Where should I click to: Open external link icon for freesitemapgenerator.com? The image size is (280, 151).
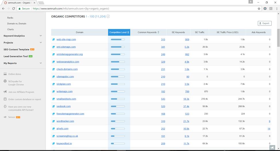[x=53, y=114]
